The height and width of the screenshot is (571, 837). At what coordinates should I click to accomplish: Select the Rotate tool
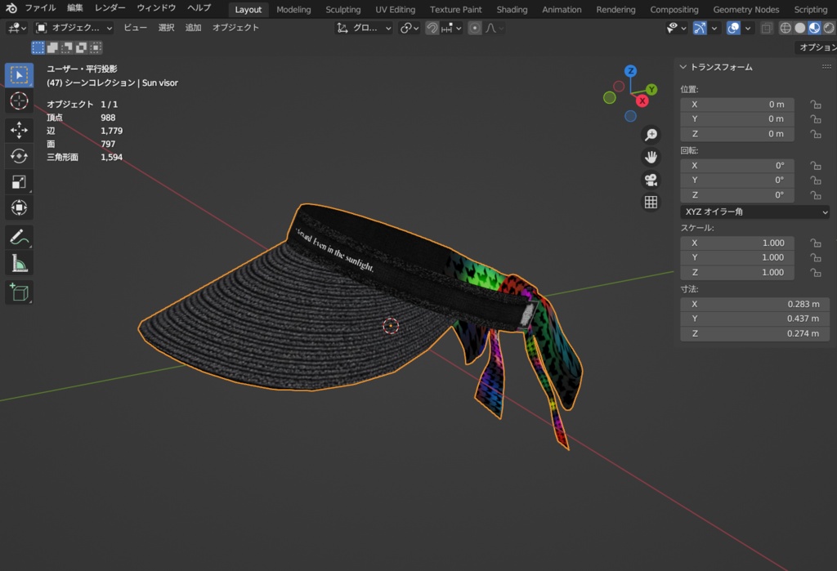pos(20,156)
